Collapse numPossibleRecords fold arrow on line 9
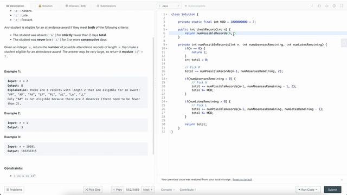The image size is (347, 195). point(166,44)
